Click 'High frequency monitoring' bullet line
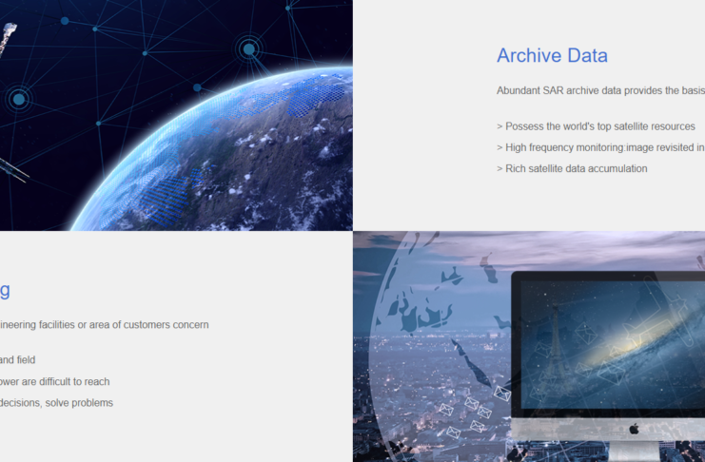Viewport: 705px width, 462px height. 600,147
